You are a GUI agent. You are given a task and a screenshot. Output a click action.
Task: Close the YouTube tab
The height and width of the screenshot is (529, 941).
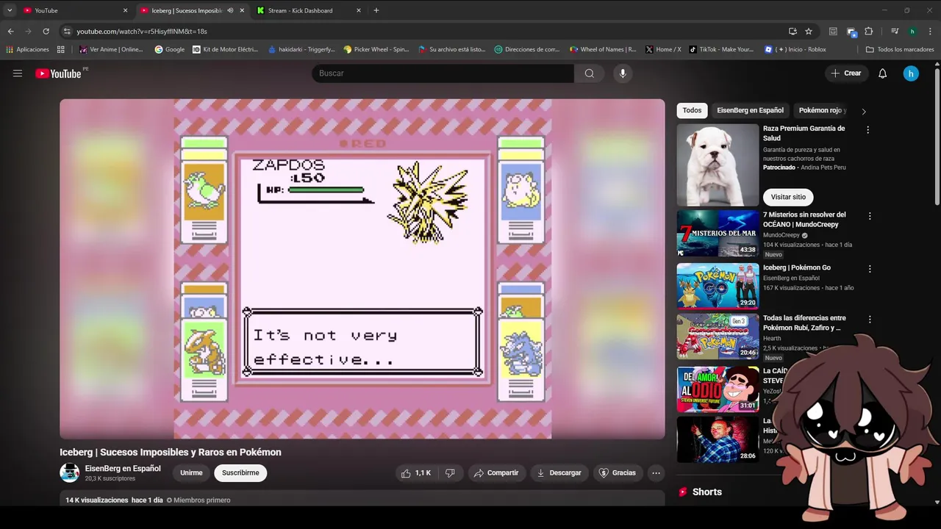(x=125, y=10)
